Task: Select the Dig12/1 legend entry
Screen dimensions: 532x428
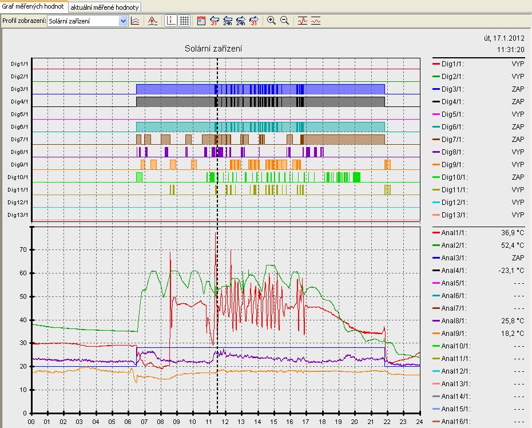Action: [478, 202]
